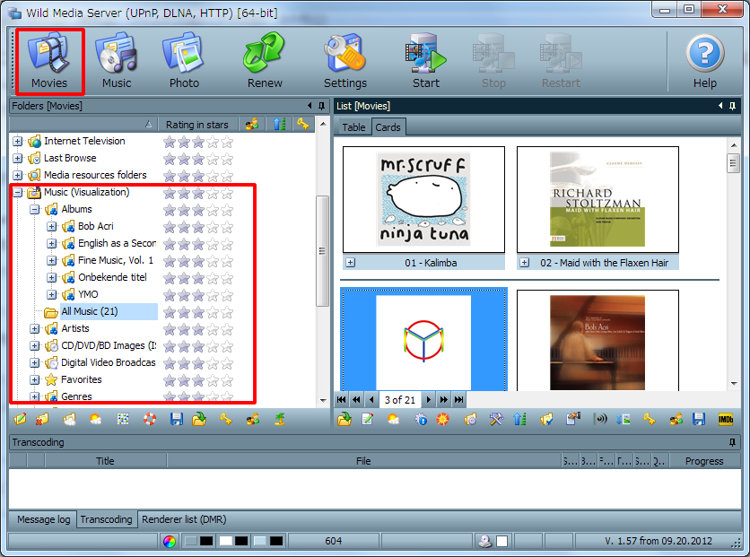Go to the first card record

[x=342, y=400]
